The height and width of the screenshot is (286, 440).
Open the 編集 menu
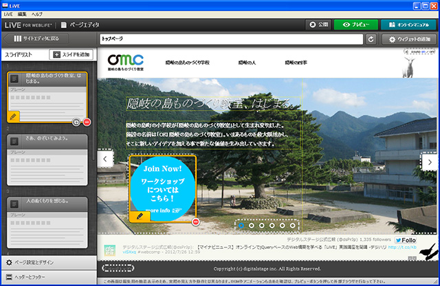tap(23, 14)
